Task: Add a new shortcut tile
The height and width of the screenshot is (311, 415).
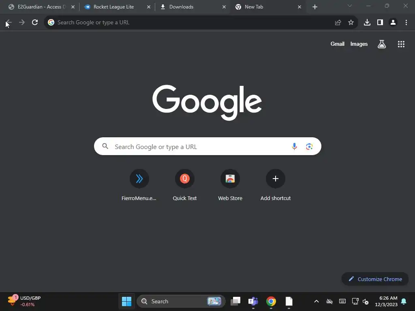Action: (276, 185)
